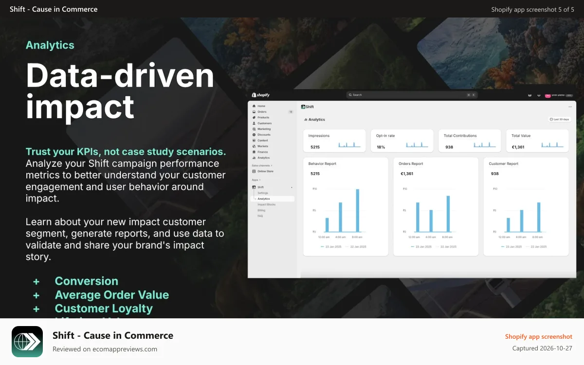This screenshot has width=584, height=365.
Task: Click the Total Contributions card
Action: (470, 141)
